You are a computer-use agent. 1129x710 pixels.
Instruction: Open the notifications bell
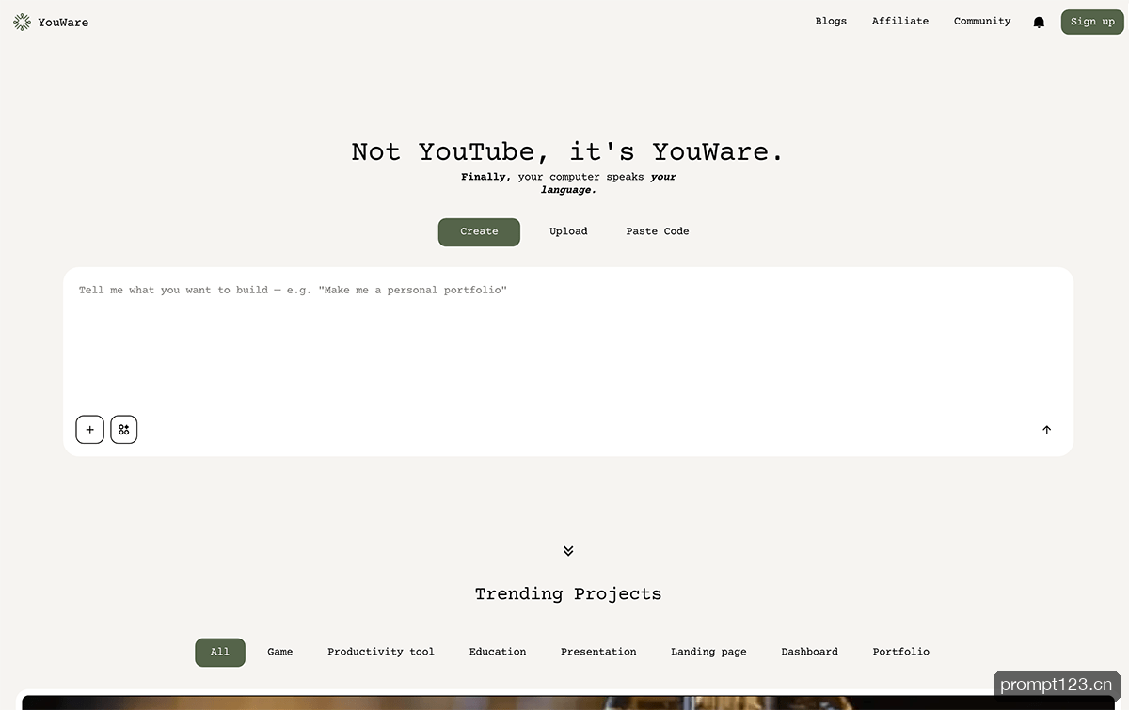coord(1039,22)
